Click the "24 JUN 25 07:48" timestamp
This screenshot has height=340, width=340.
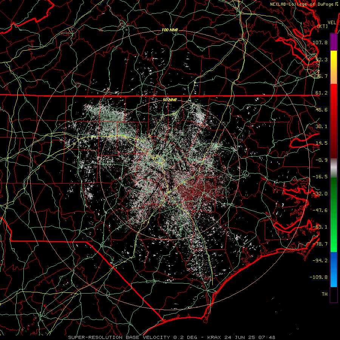250,337
